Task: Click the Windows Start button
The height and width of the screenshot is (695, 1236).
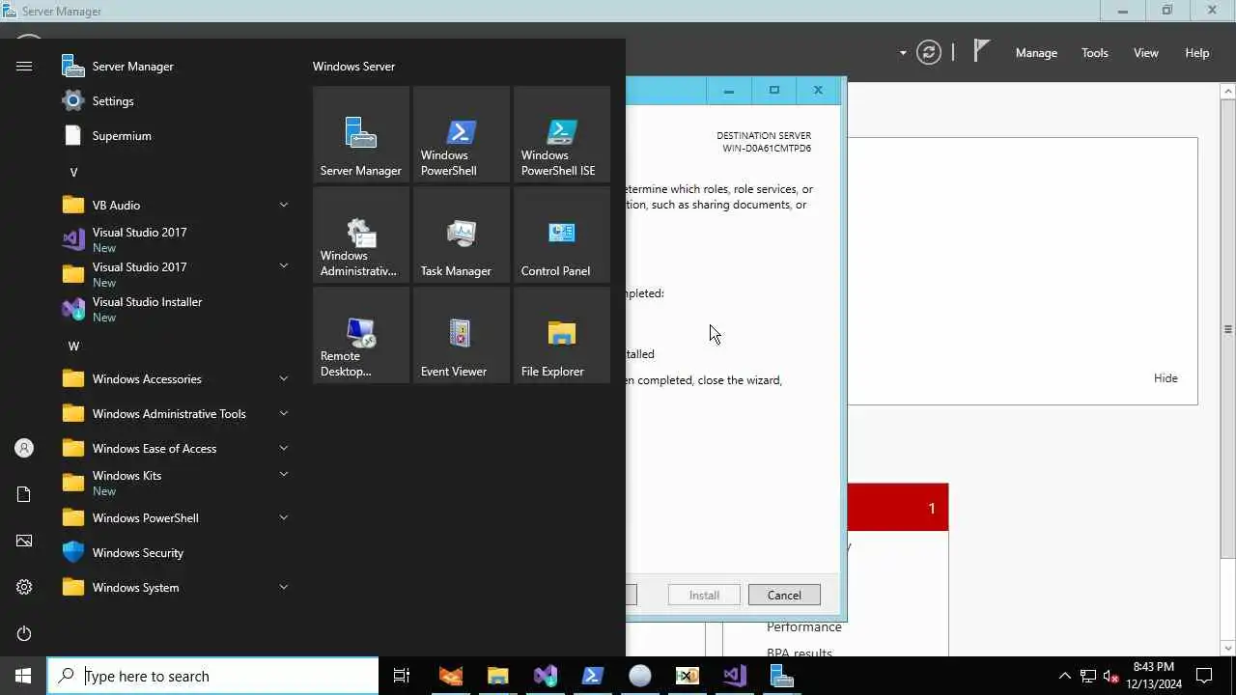Action: (23, 676)
